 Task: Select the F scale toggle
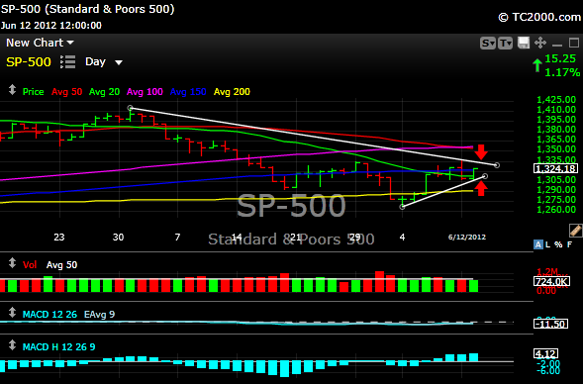pos(569,244)
